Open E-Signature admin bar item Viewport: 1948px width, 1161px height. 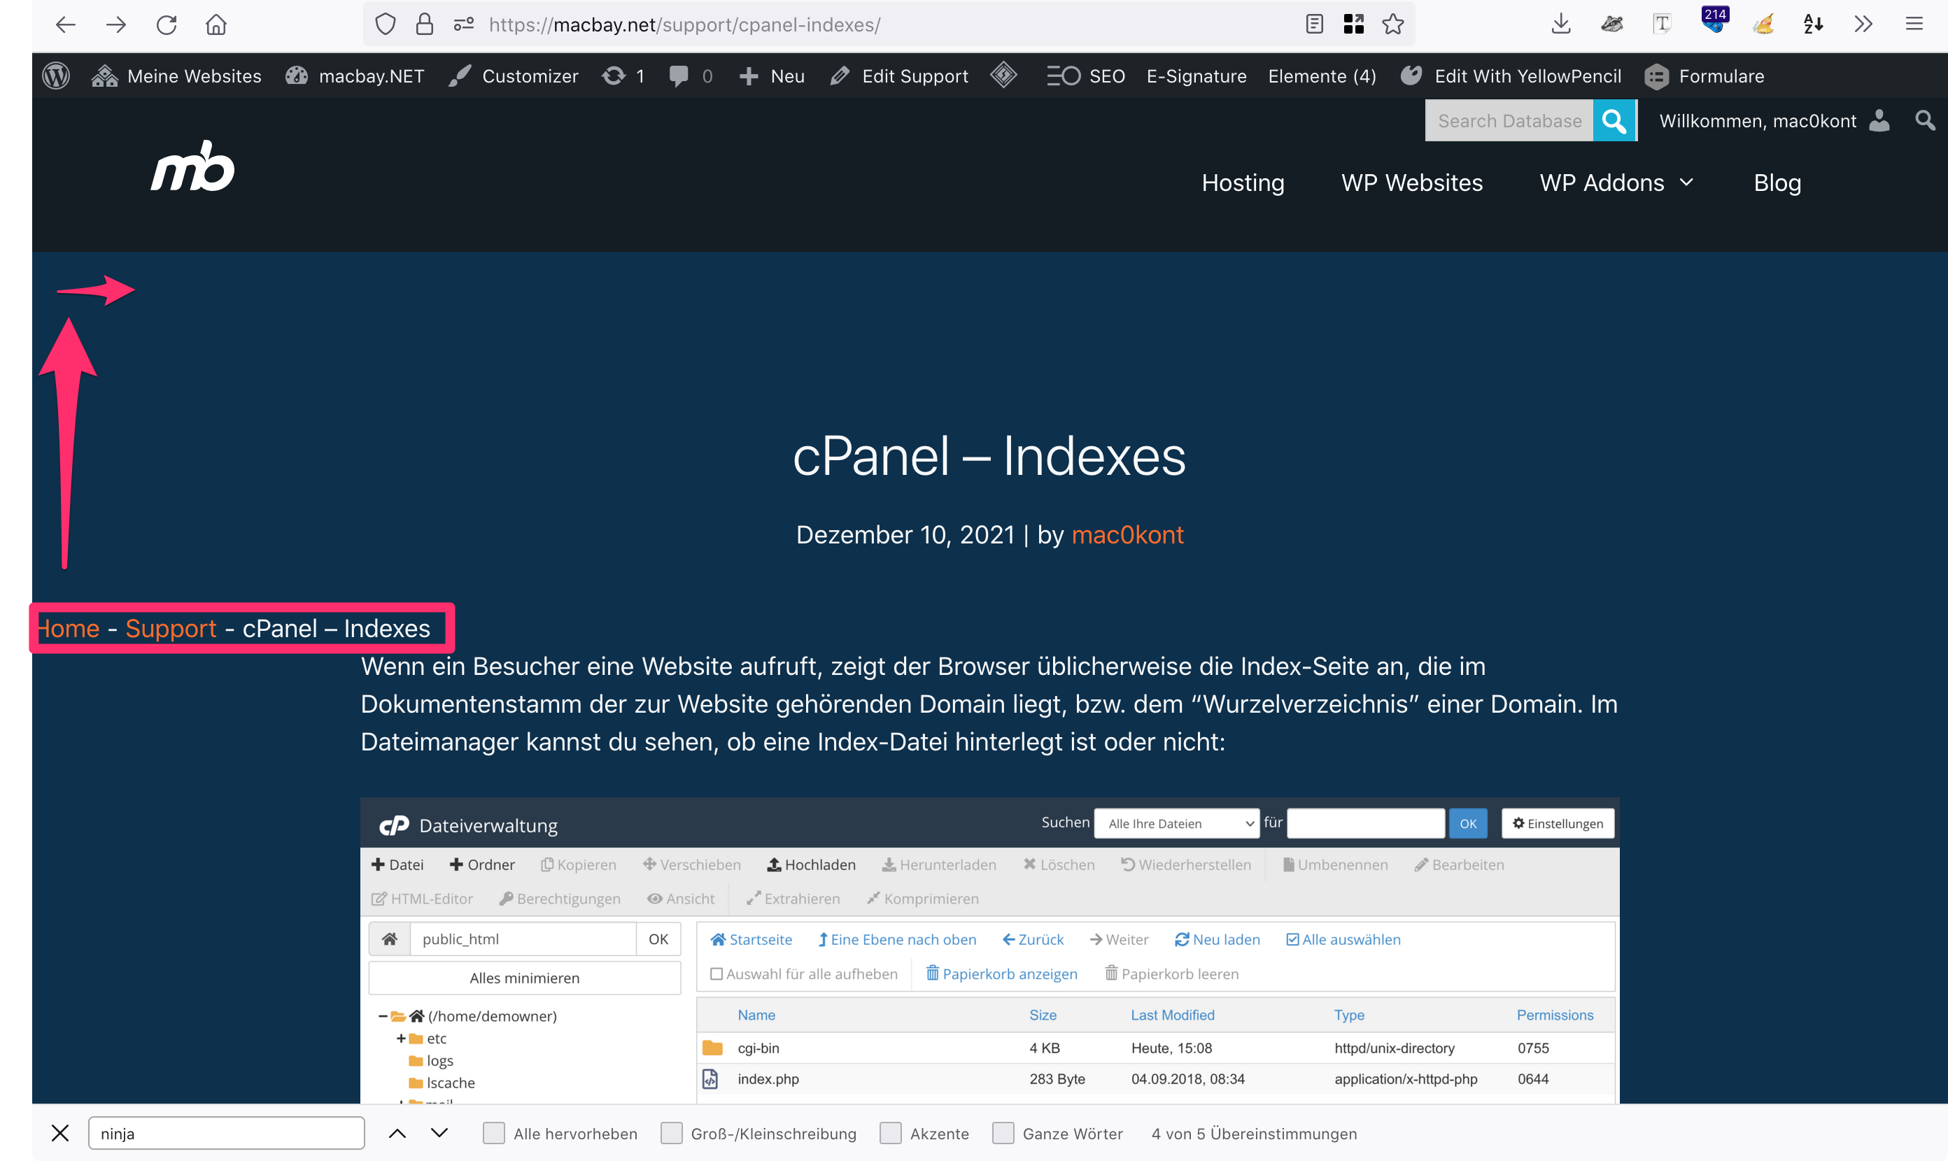(x=1197, y=76)
